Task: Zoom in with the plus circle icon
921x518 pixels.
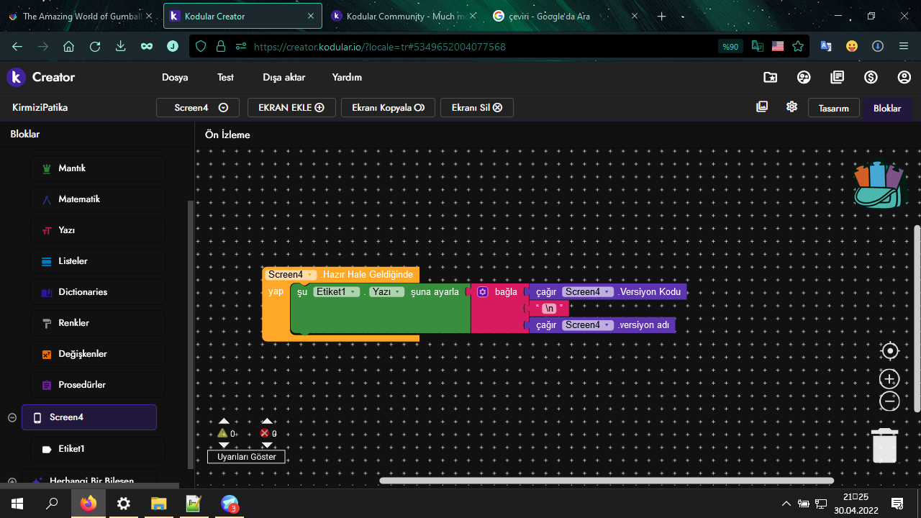Action: point(890,379)
